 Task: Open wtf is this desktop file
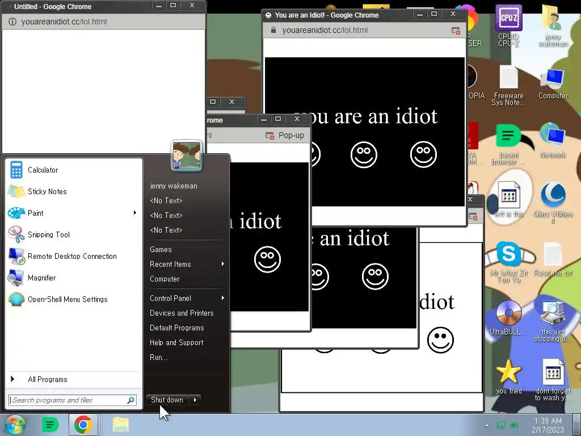[509, 199]
